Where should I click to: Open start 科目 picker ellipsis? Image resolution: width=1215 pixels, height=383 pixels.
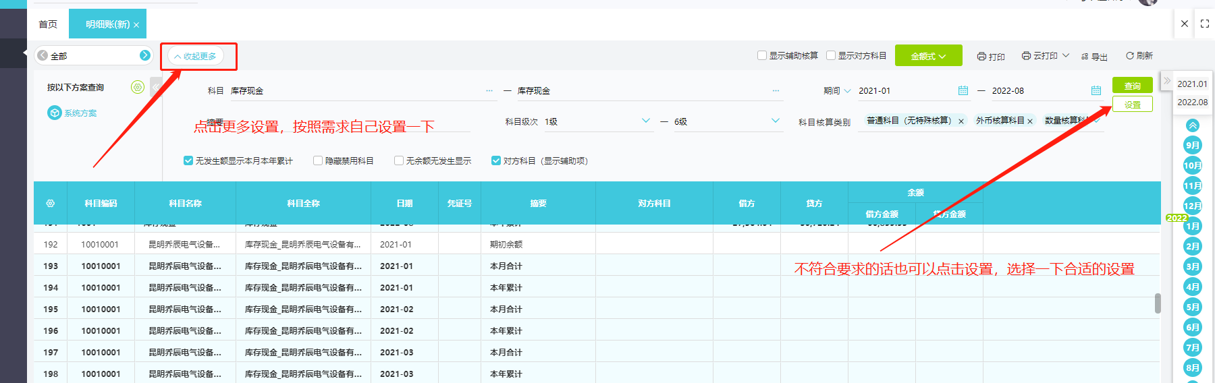pyautogui.click(x=489, y=90)
